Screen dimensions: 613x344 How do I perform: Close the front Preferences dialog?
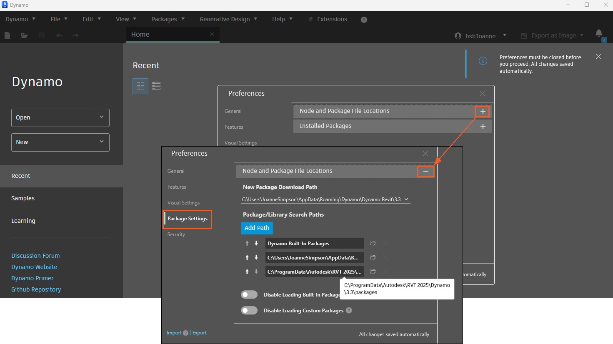point(425,154)
